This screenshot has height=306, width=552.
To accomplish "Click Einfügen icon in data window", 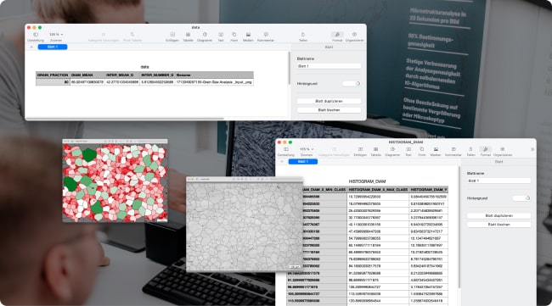I will coord(172,36).
